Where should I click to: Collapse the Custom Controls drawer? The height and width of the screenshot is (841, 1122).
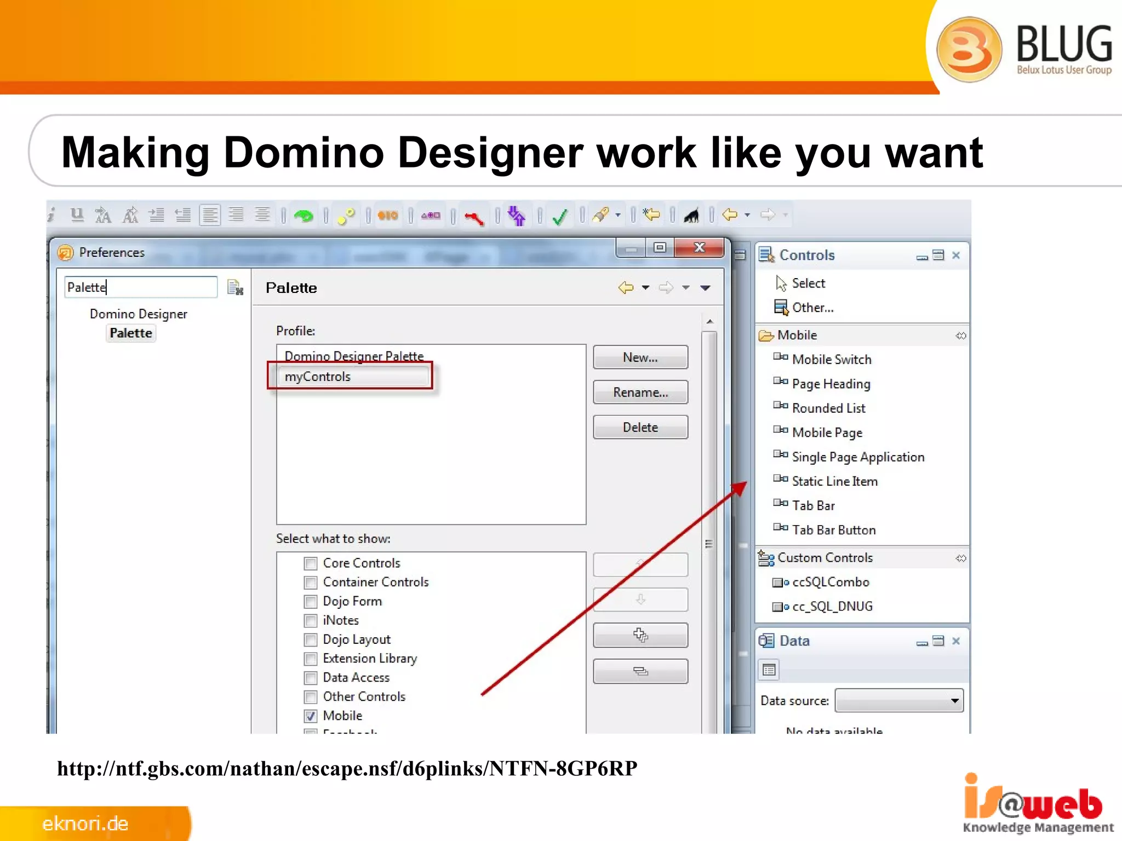(x=863, y=558)
